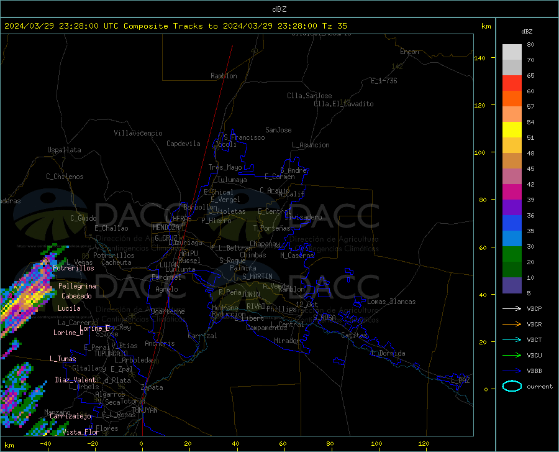Click the JUNIN label

click(251, 294)
